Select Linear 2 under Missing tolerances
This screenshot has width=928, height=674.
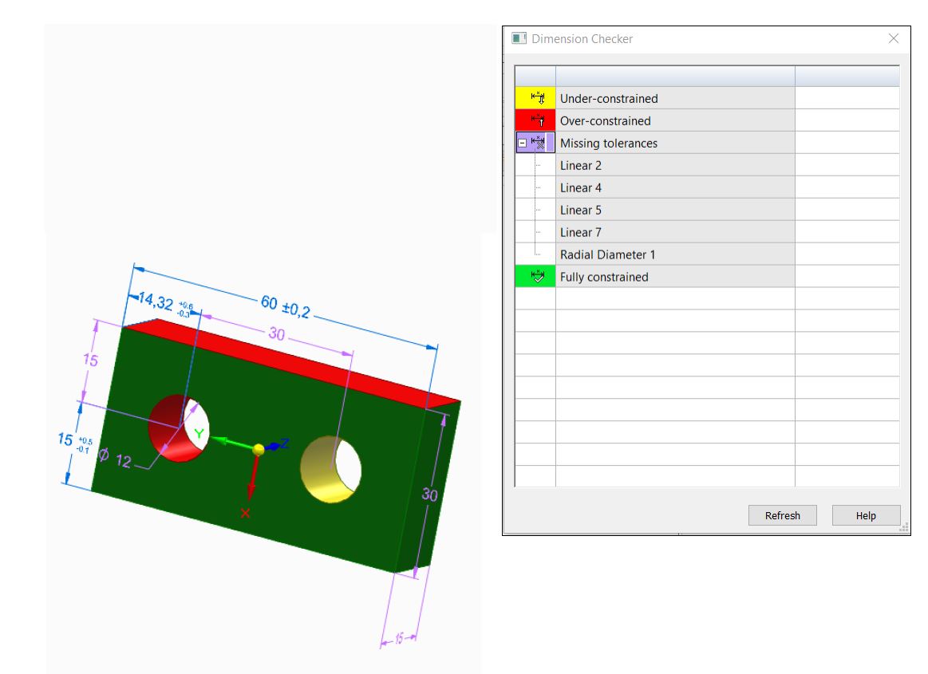point(580,165)
